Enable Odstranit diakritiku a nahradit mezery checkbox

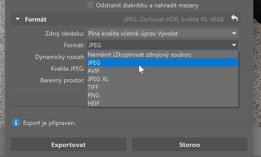point(90,5)
